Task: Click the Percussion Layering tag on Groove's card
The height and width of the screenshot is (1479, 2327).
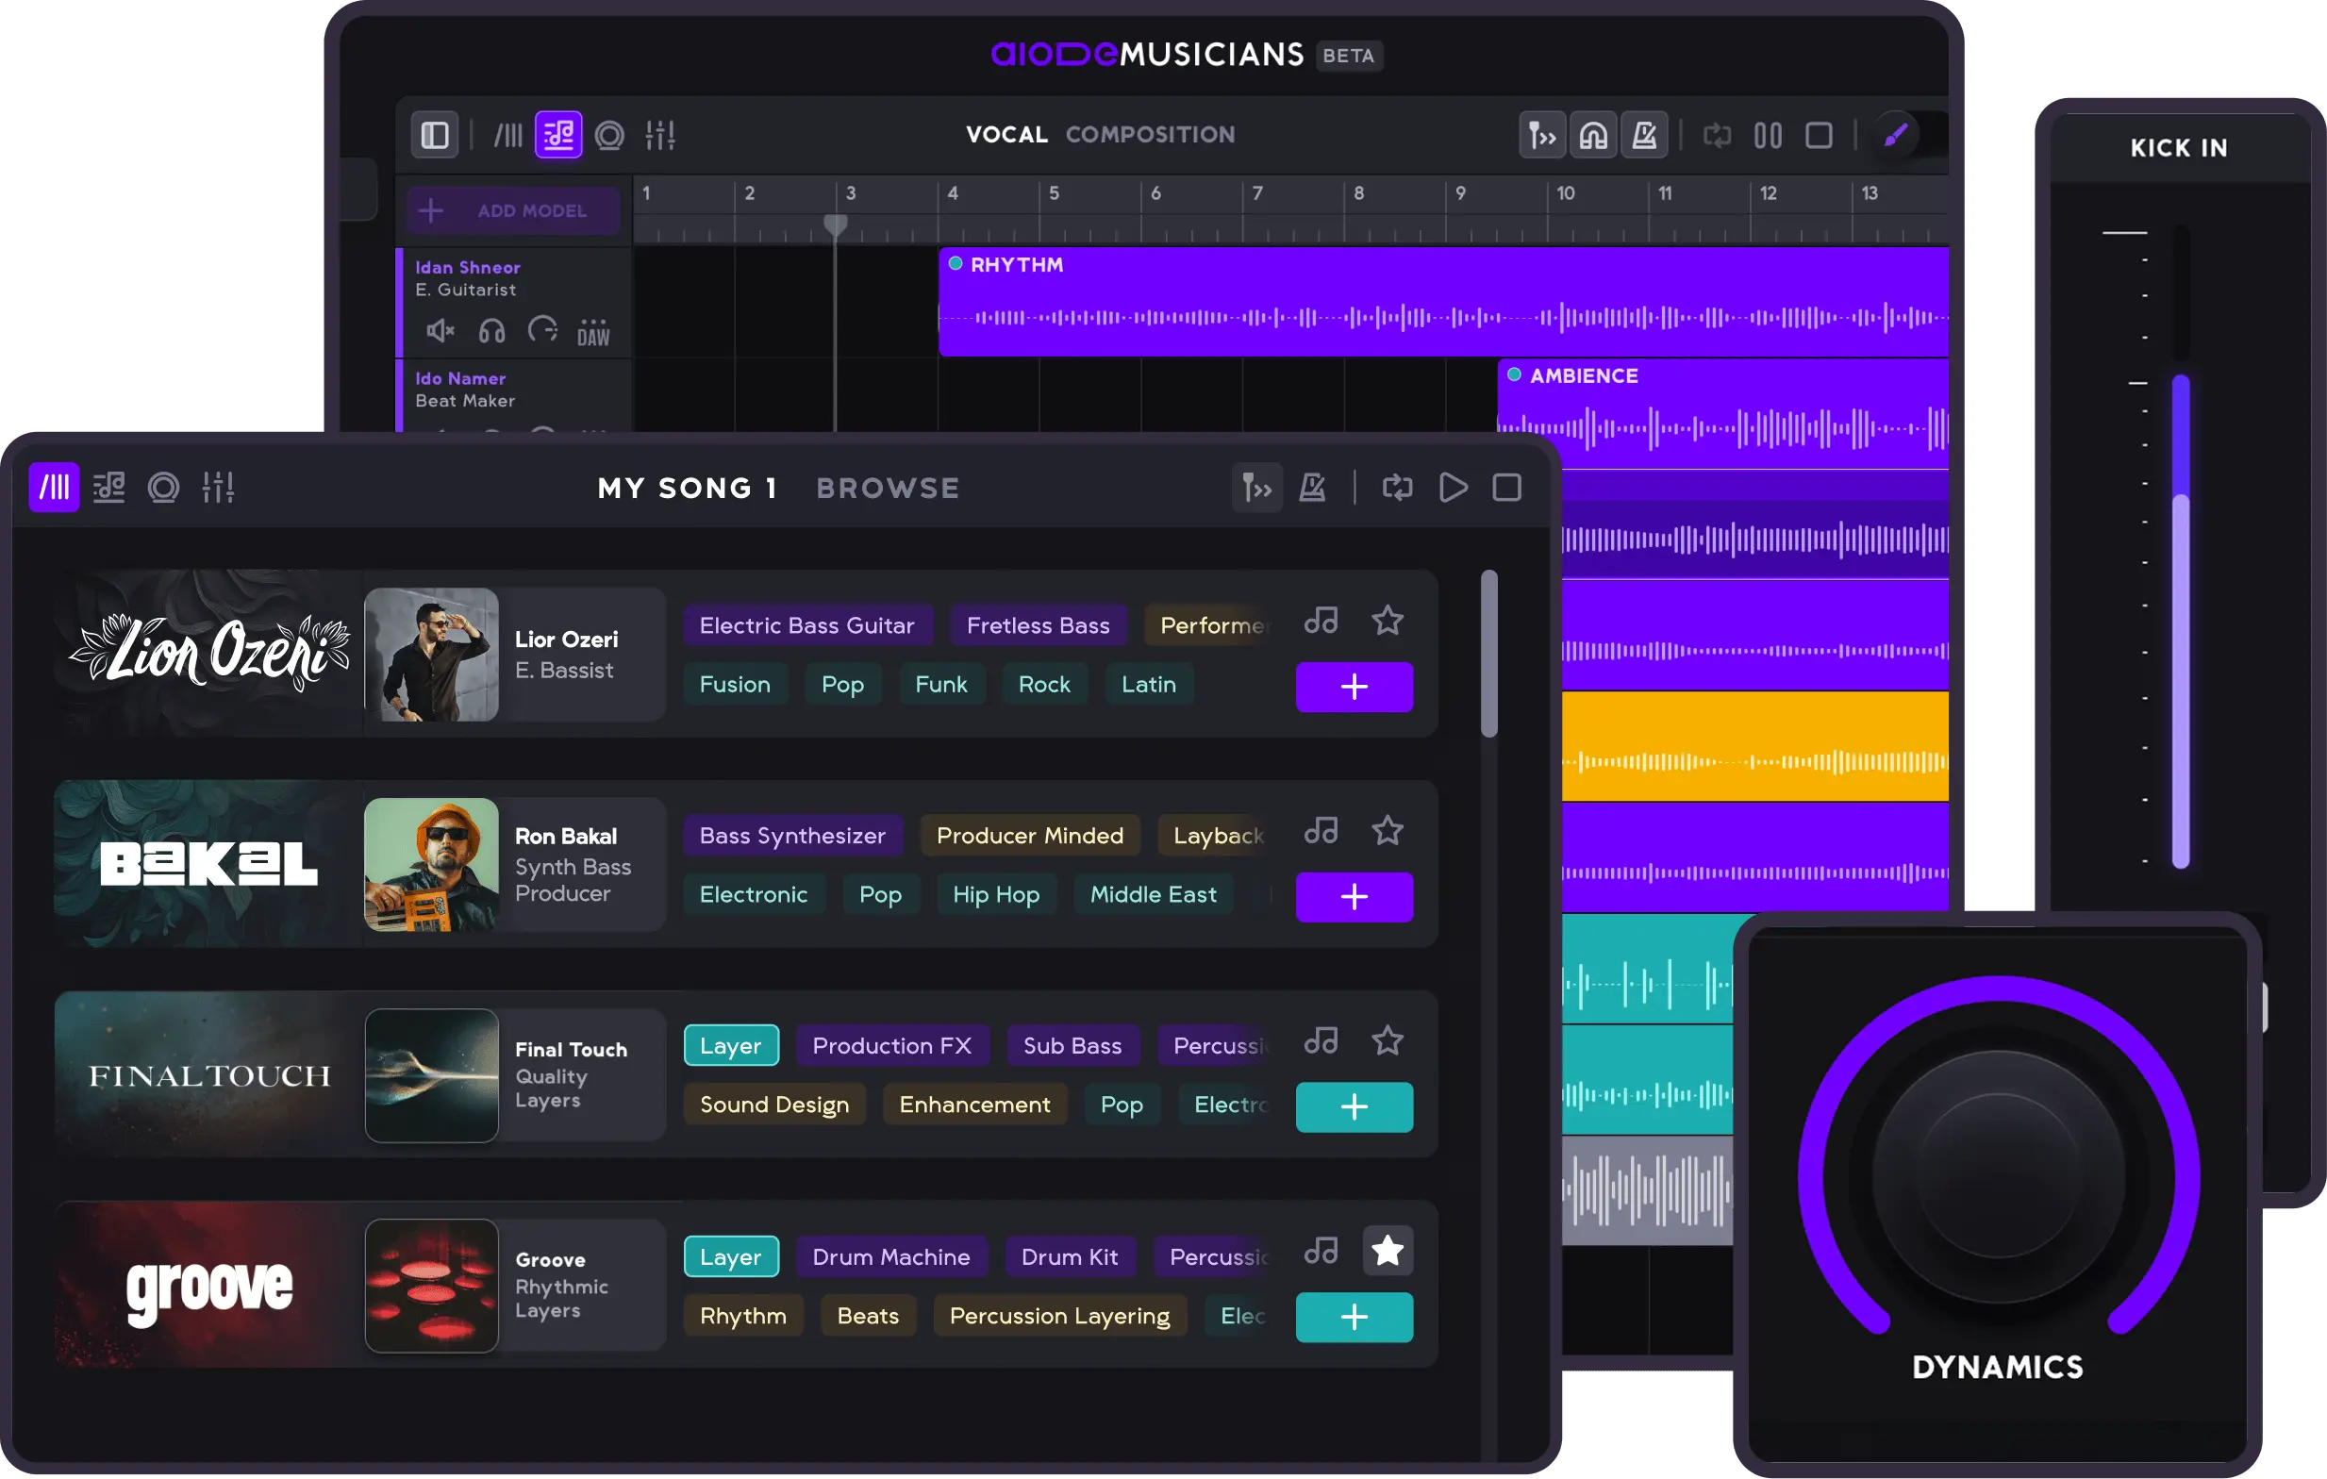Action: 1059,1316
